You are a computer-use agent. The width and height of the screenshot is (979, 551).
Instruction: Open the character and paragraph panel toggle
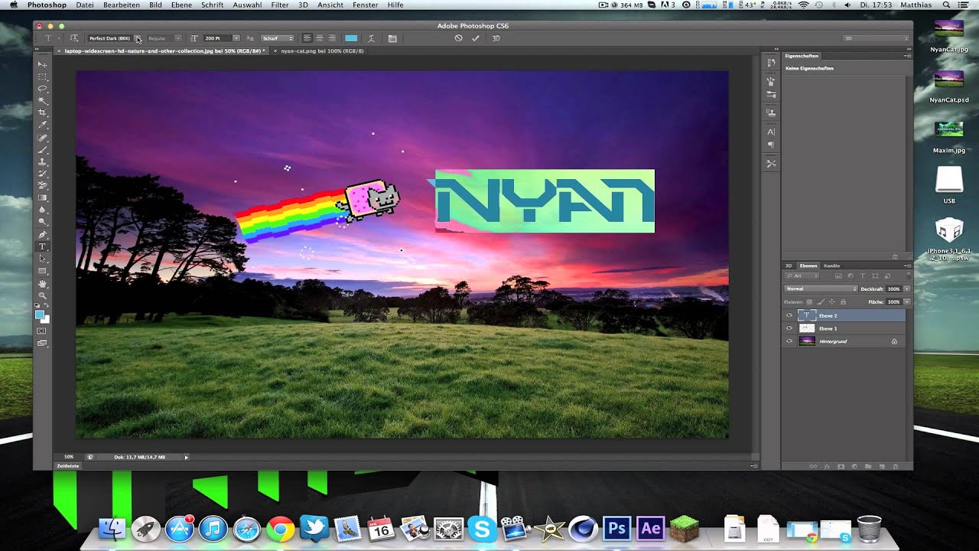click(392, 38)
